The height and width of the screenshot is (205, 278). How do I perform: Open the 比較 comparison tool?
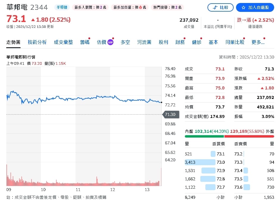pyautogui.click(x=220, y=7)
